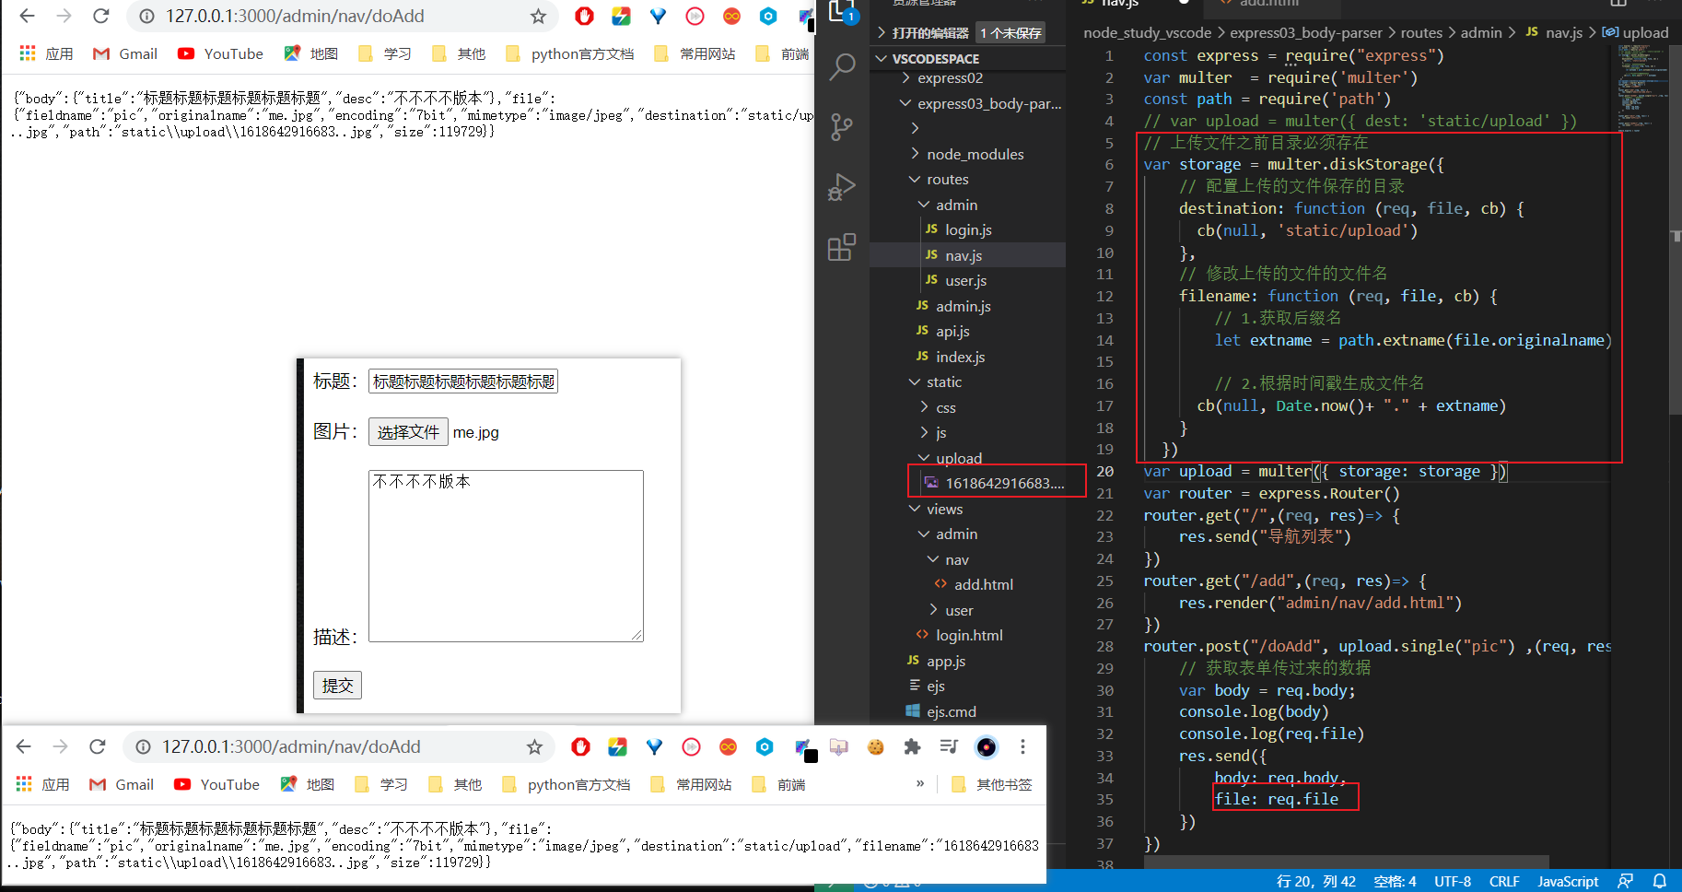Viewport: 1682px width, 892px height.
Task: Click the notifications bell in the VS Code status bar
Action: (x=1660, y=881)
